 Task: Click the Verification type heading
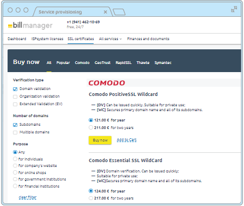pos(28,80)
